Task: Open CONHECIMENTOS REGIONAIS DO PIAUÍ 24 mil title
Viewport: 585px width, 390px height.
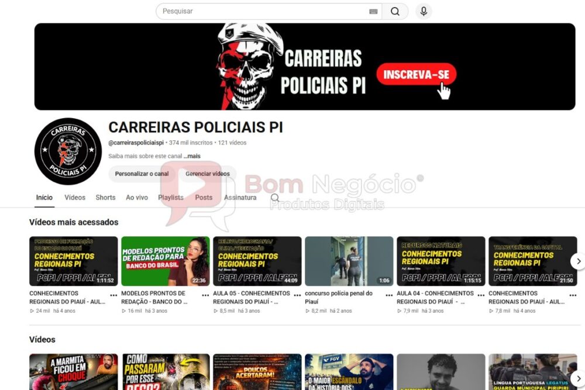Action: click(x=67, y=298)
